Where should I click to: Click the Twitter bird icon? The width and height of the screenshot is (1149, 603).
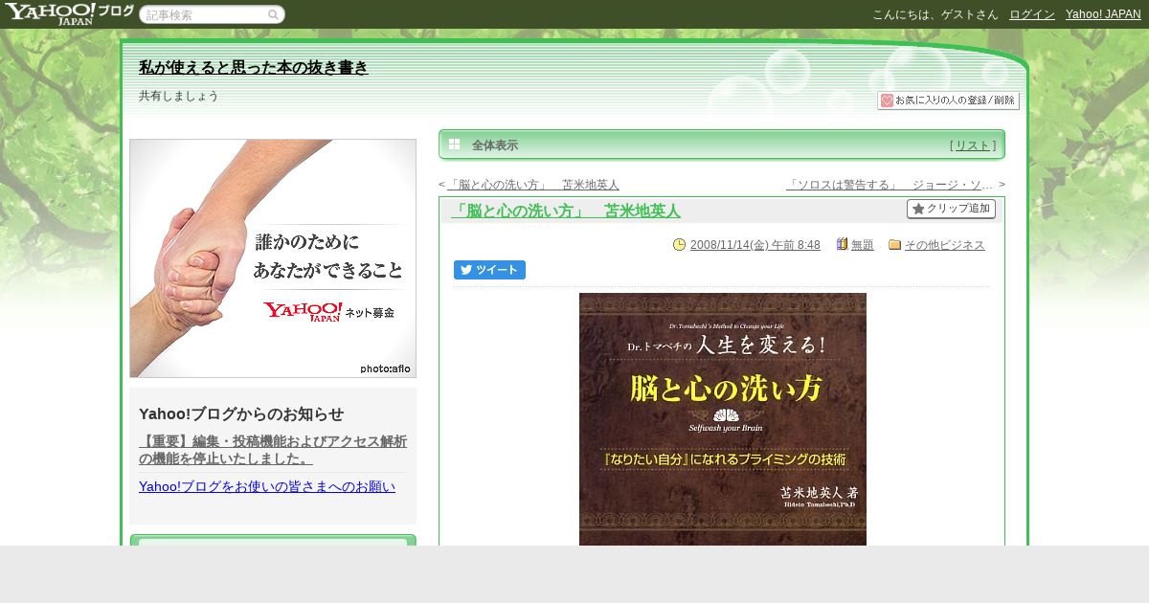pyautogui.click(x=466, y=270)
